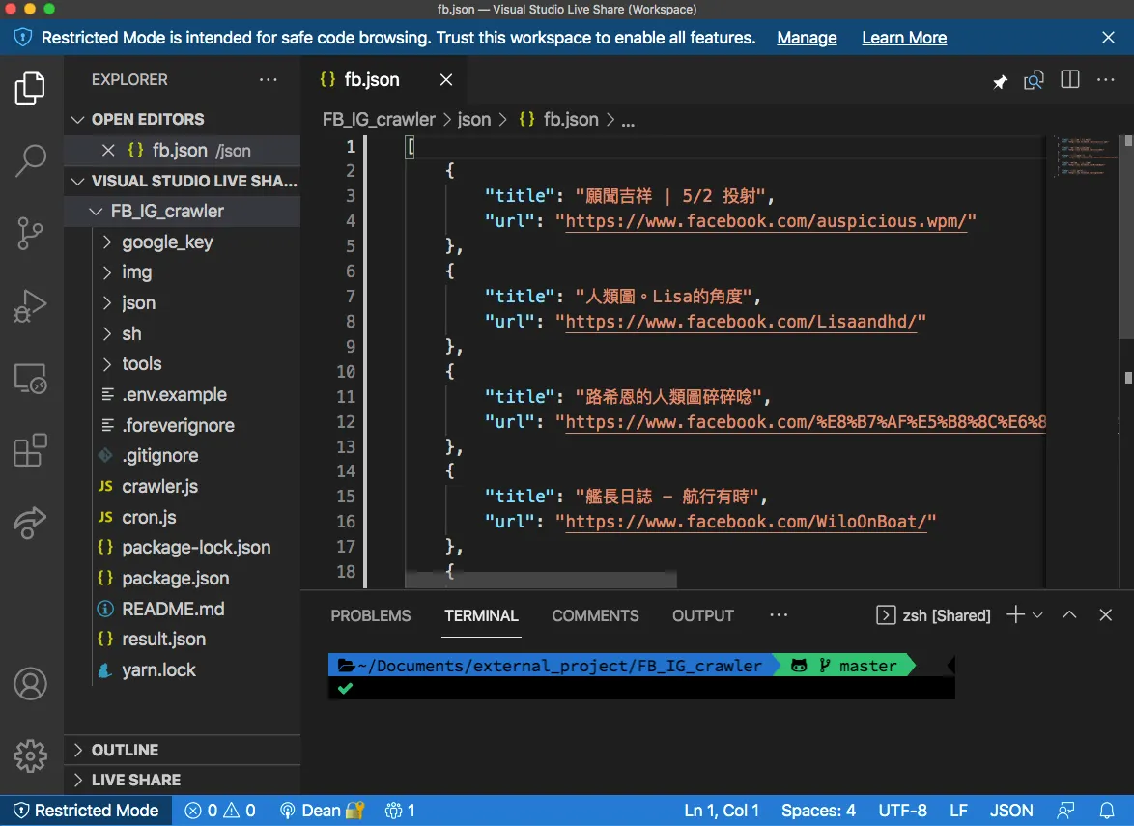Click the search-preview icon in the editor toolbar
1134x826 pixels.
1035,80
